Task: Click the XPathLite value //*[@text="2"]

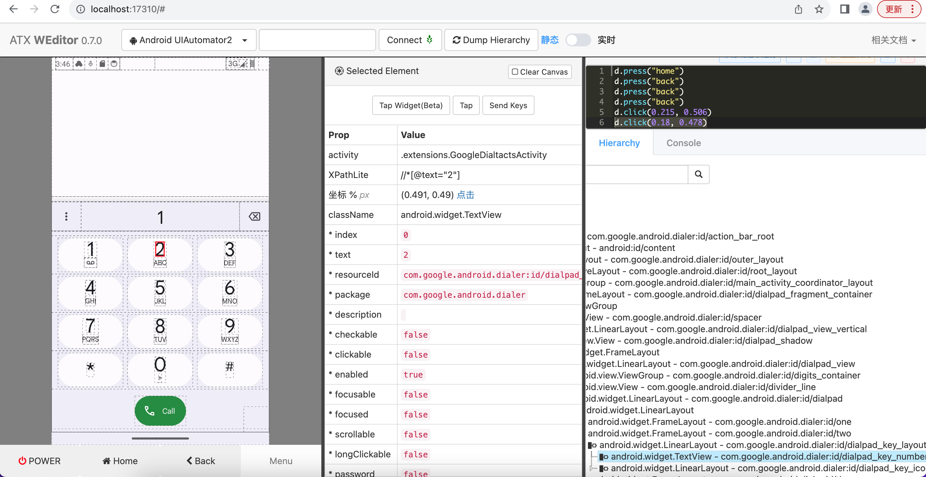Action: pyautogui.click(x=430, y=175)
